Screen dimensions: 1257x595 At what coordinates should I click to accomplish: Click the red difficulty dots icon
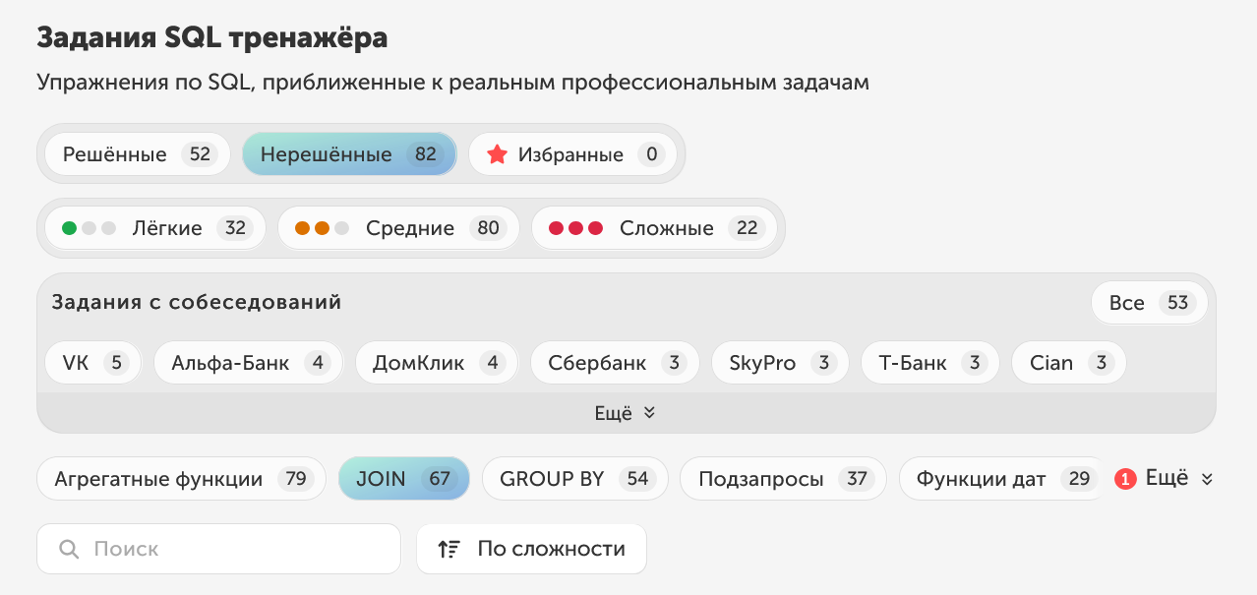coord(575,228)
